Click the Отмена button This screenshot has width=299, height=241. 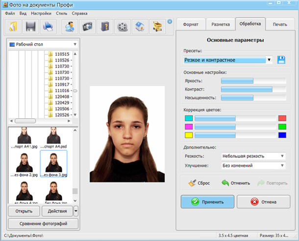coord(264,202)
